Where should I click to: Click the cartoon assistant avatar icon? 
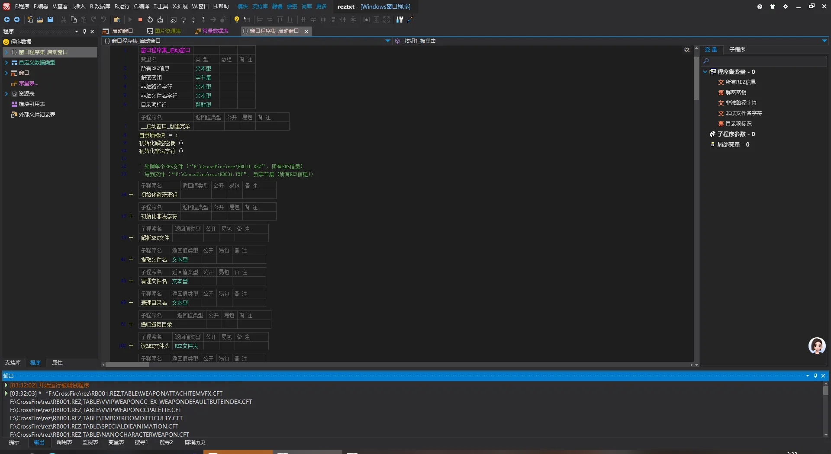(817, 346)
